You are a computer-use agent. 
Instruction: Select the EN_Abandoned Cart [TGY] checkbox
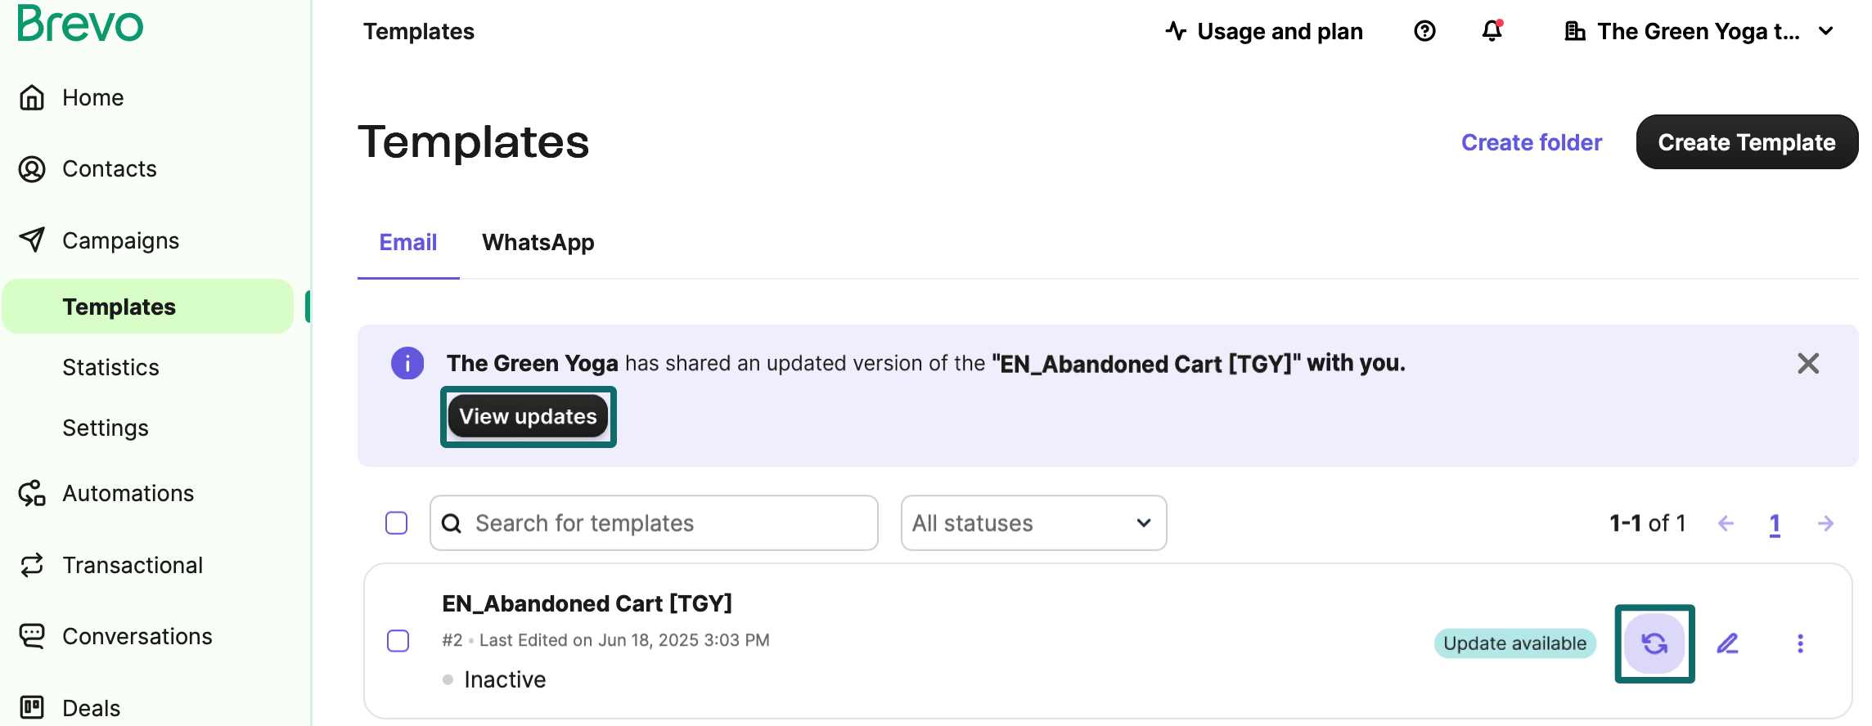(398, 641)
